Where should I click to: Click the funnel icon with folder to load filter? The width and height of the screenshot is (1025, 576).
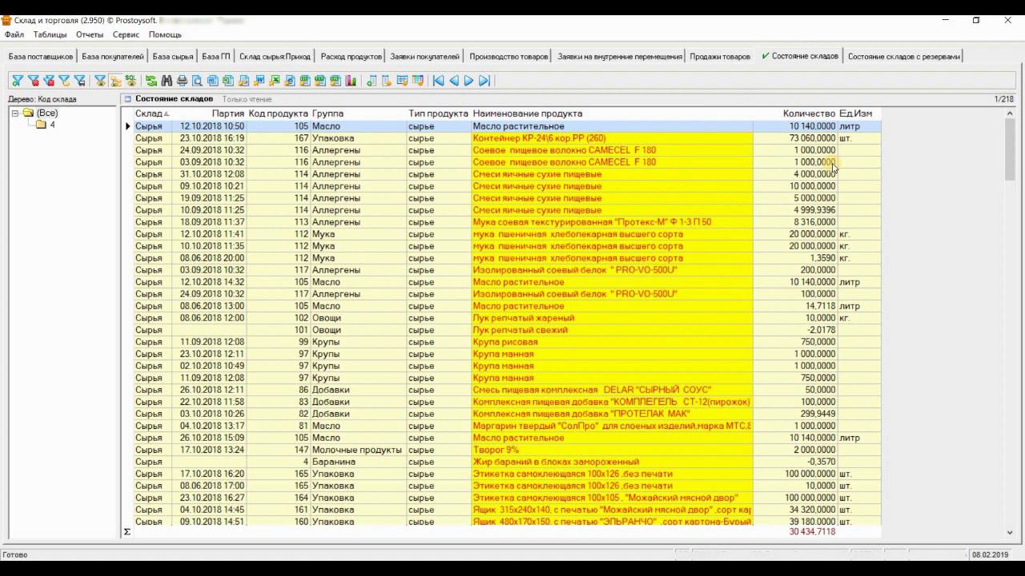click(64, 81)
